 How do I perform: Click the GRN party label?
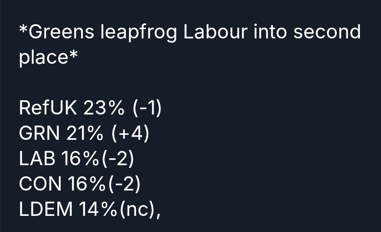[x=40, y=134]
